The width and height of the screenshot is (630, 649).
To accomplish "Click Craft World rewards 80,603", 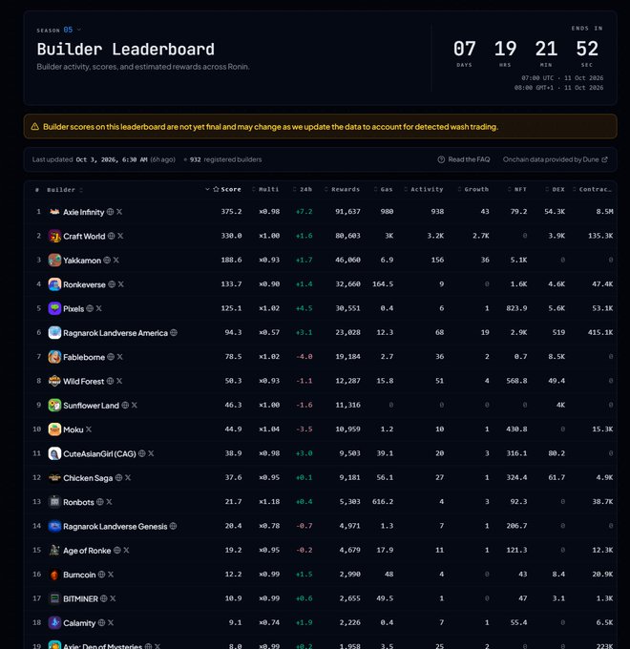I will tap(347, 236).
